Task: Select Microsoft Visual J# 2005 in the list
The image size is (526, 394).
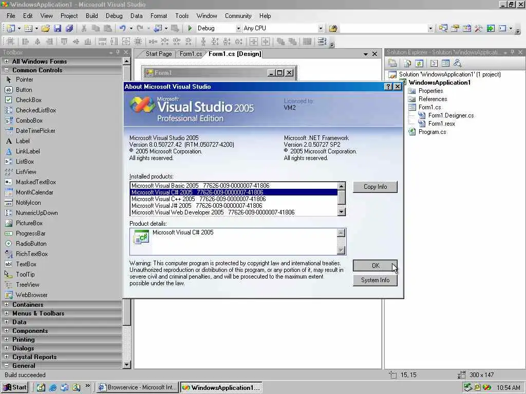Action: coord(234,206)
